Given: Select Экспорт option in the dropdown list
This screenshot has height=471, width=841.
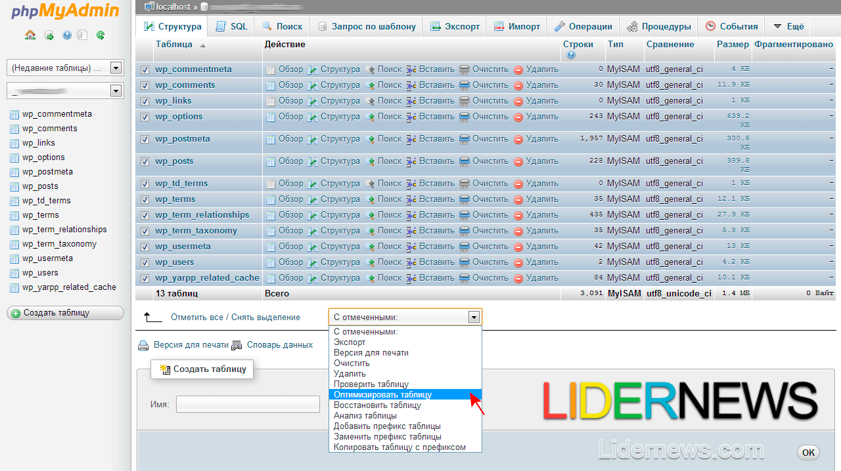Looking at the screenshot, I should (405, 342).
